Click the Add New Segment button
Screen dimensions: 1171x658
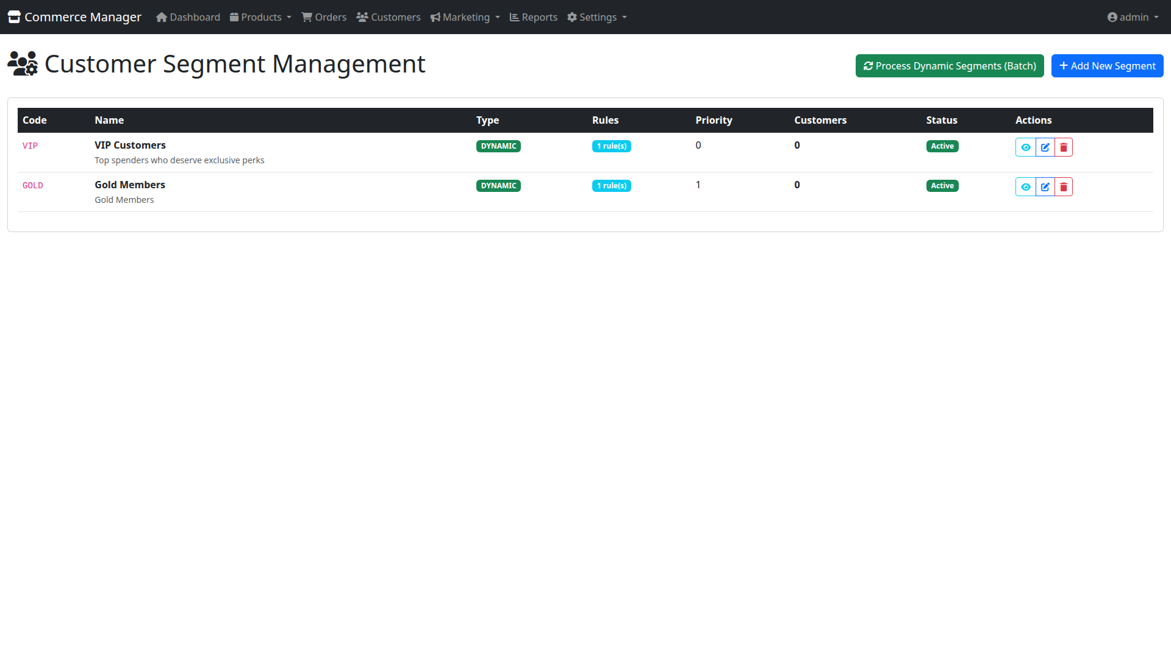point(1107,65)
